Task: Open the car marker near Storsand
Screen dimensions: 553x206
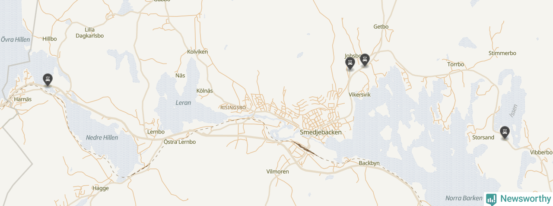Action: point(505,132)
